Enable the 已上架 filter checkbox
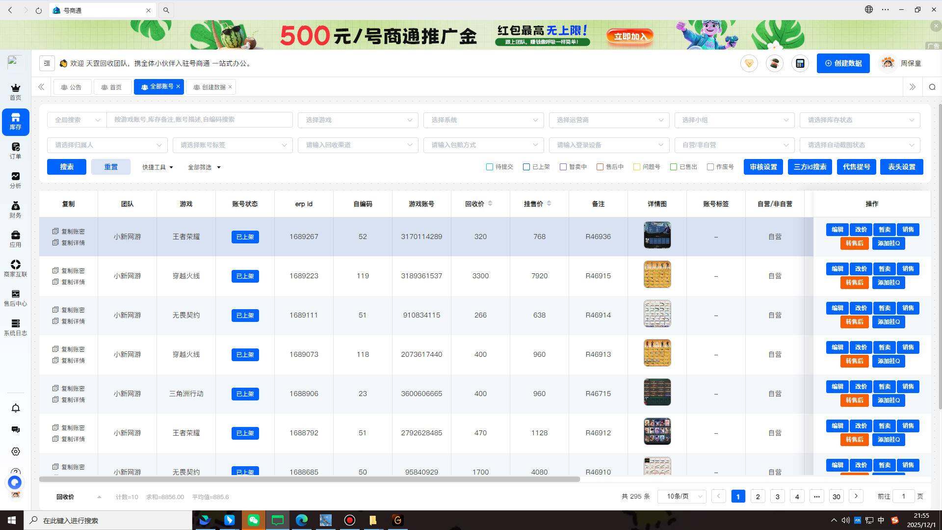Screen dimensions: 942x530 coord(526,167)
